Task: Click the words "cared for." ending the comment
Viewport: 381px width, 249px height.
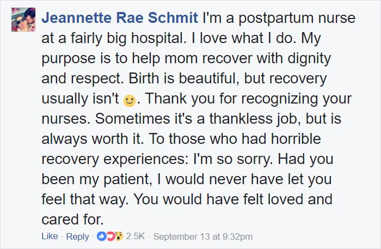Action: pos(72,219)
